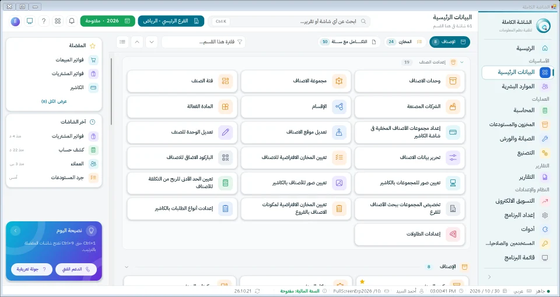Screen dimensions: 560x297
Task: Click the up arrow navigation button
Action: tap(137, 42)
